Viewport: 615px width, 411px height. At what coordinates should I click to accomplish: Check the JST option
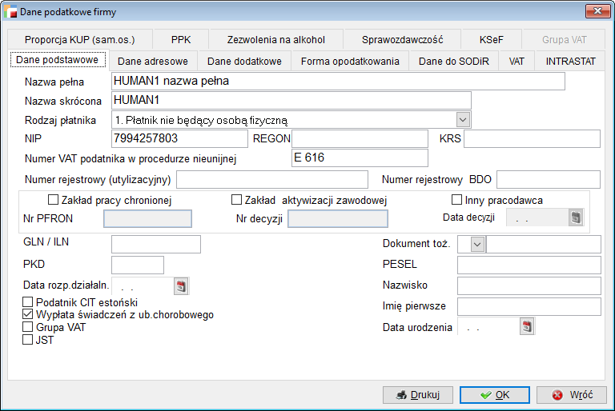(x=29, y=339)
